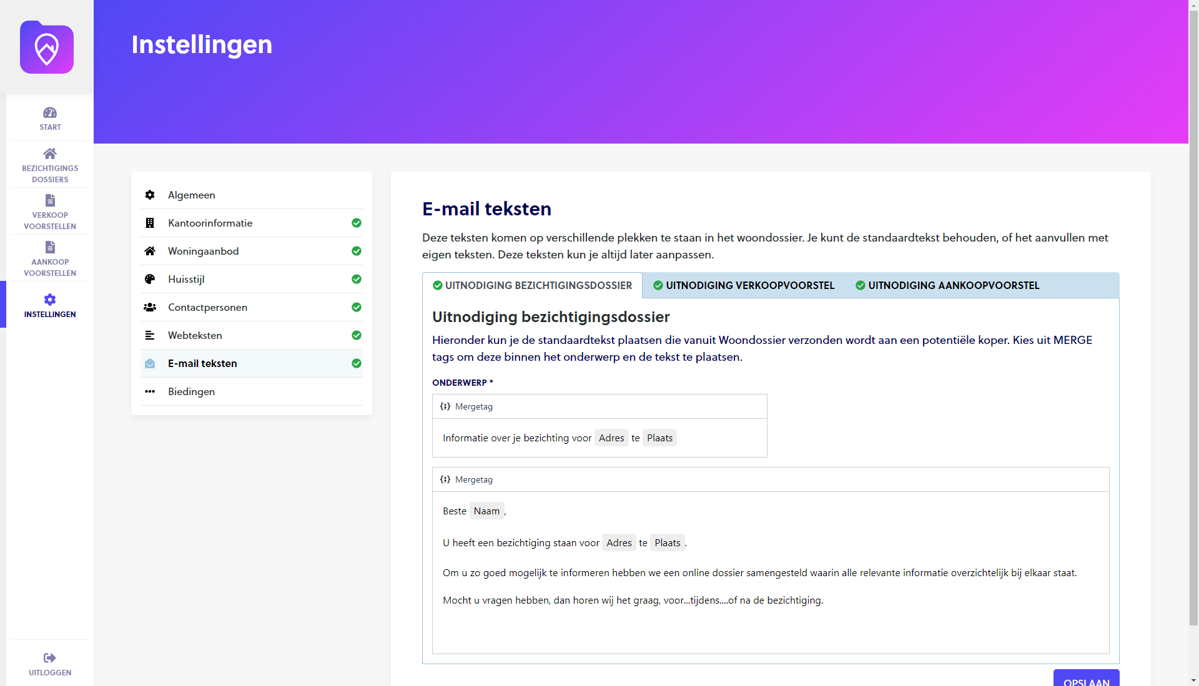The width and height of the screenshot is (1199, 686).
Task: Click green checkmark next to E-mail teksten
Action: click(357, 363)
